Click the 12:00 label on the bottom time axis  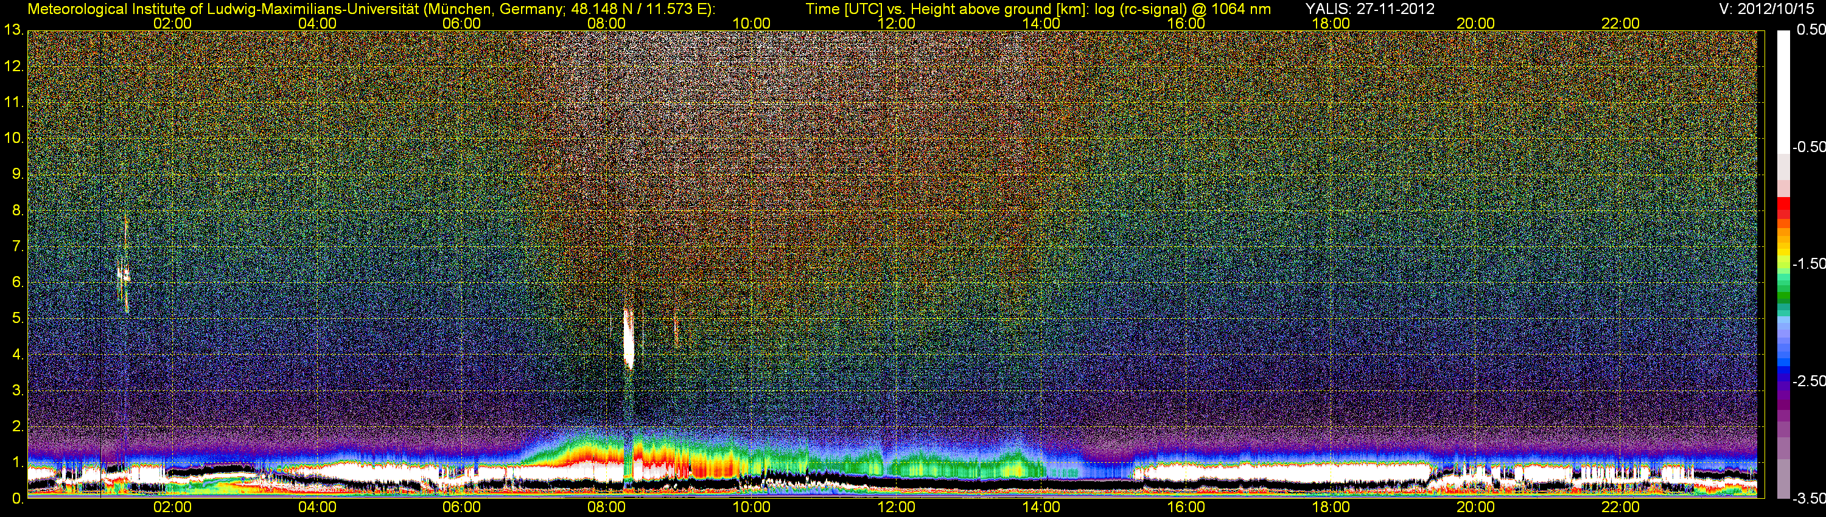coord(896,507)
